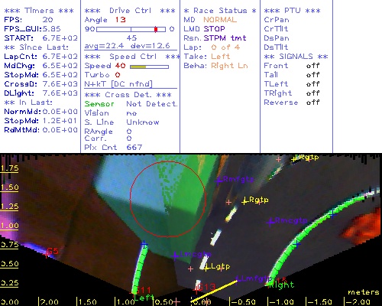The width and height of the screenshot is (382, 306).
Task: Click the yellow Lgtp cross marker
Action: point(207,268)
